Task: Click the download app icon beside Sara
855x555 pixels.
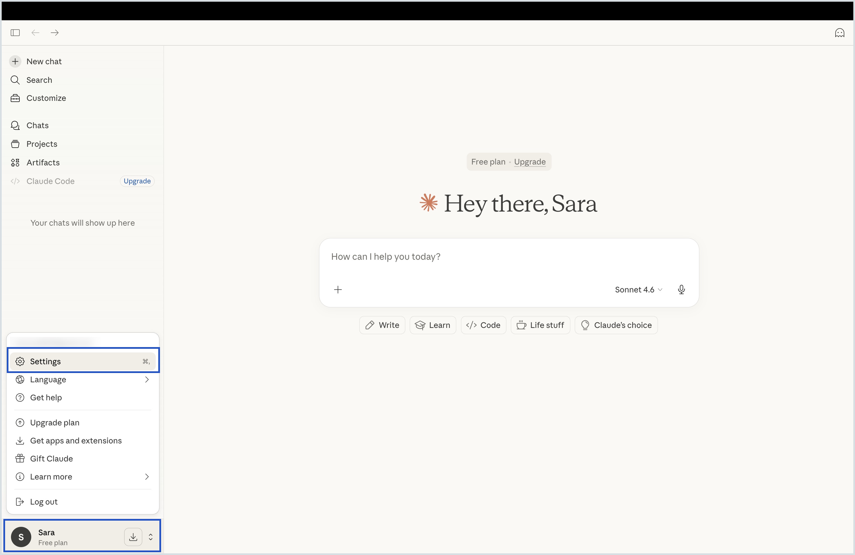Action: point(133,537)
